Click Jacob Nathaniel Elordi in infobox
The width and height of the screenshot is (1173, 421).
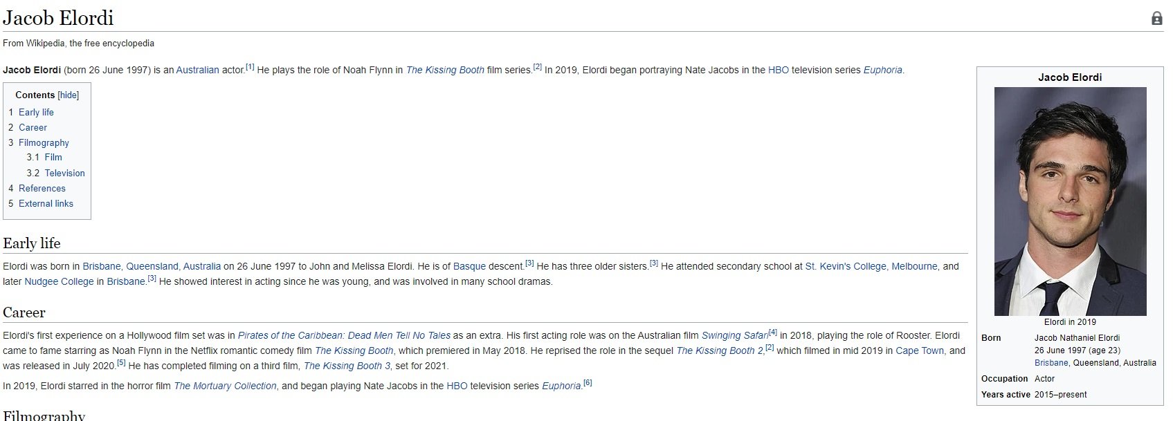click(x=1077, y=337)
